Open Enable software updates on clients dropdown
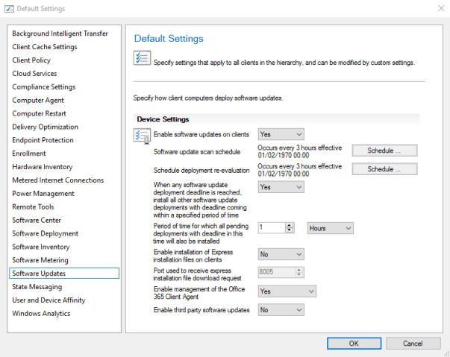Image resolution: width=450 pixels, height=357 pixels. [x=281, y=134]
